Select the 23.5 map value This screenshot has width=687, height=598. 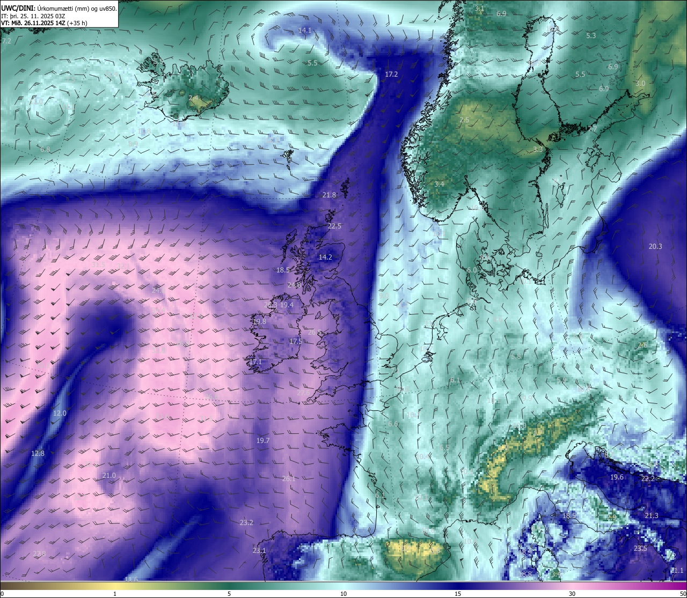pos(640,548)
